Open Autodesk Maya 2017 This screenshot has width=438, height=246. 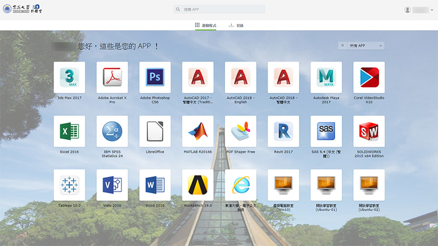(326, 78)
